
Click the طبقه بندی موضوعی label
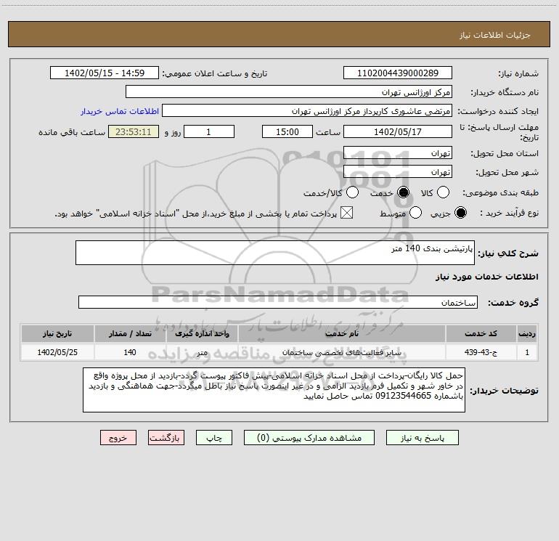click(x=500, y=192)
